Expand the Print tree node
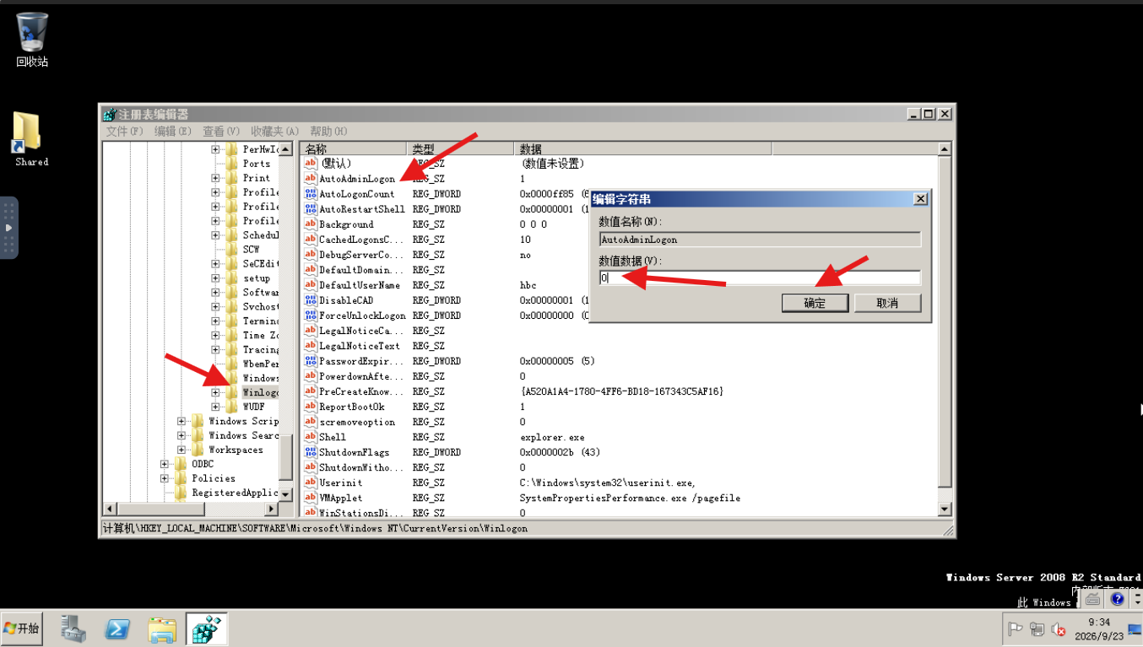This screenshot has width=1143, height=647. 215,178
